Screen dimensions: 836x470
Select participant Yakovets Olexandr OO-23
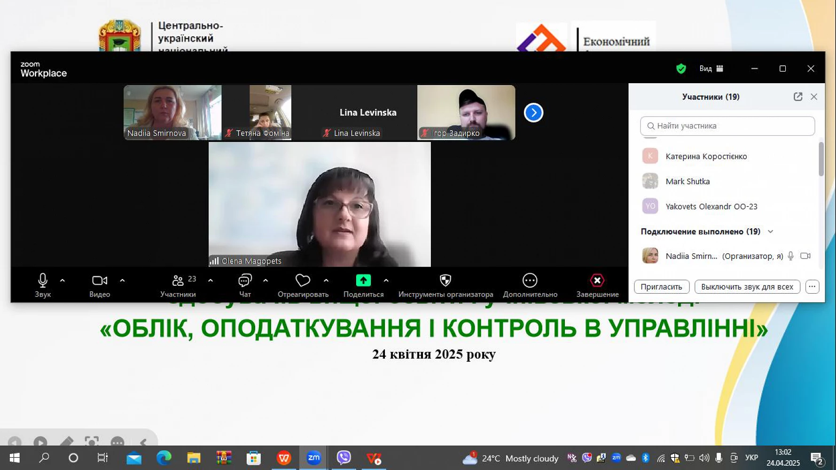pos(727,206)
